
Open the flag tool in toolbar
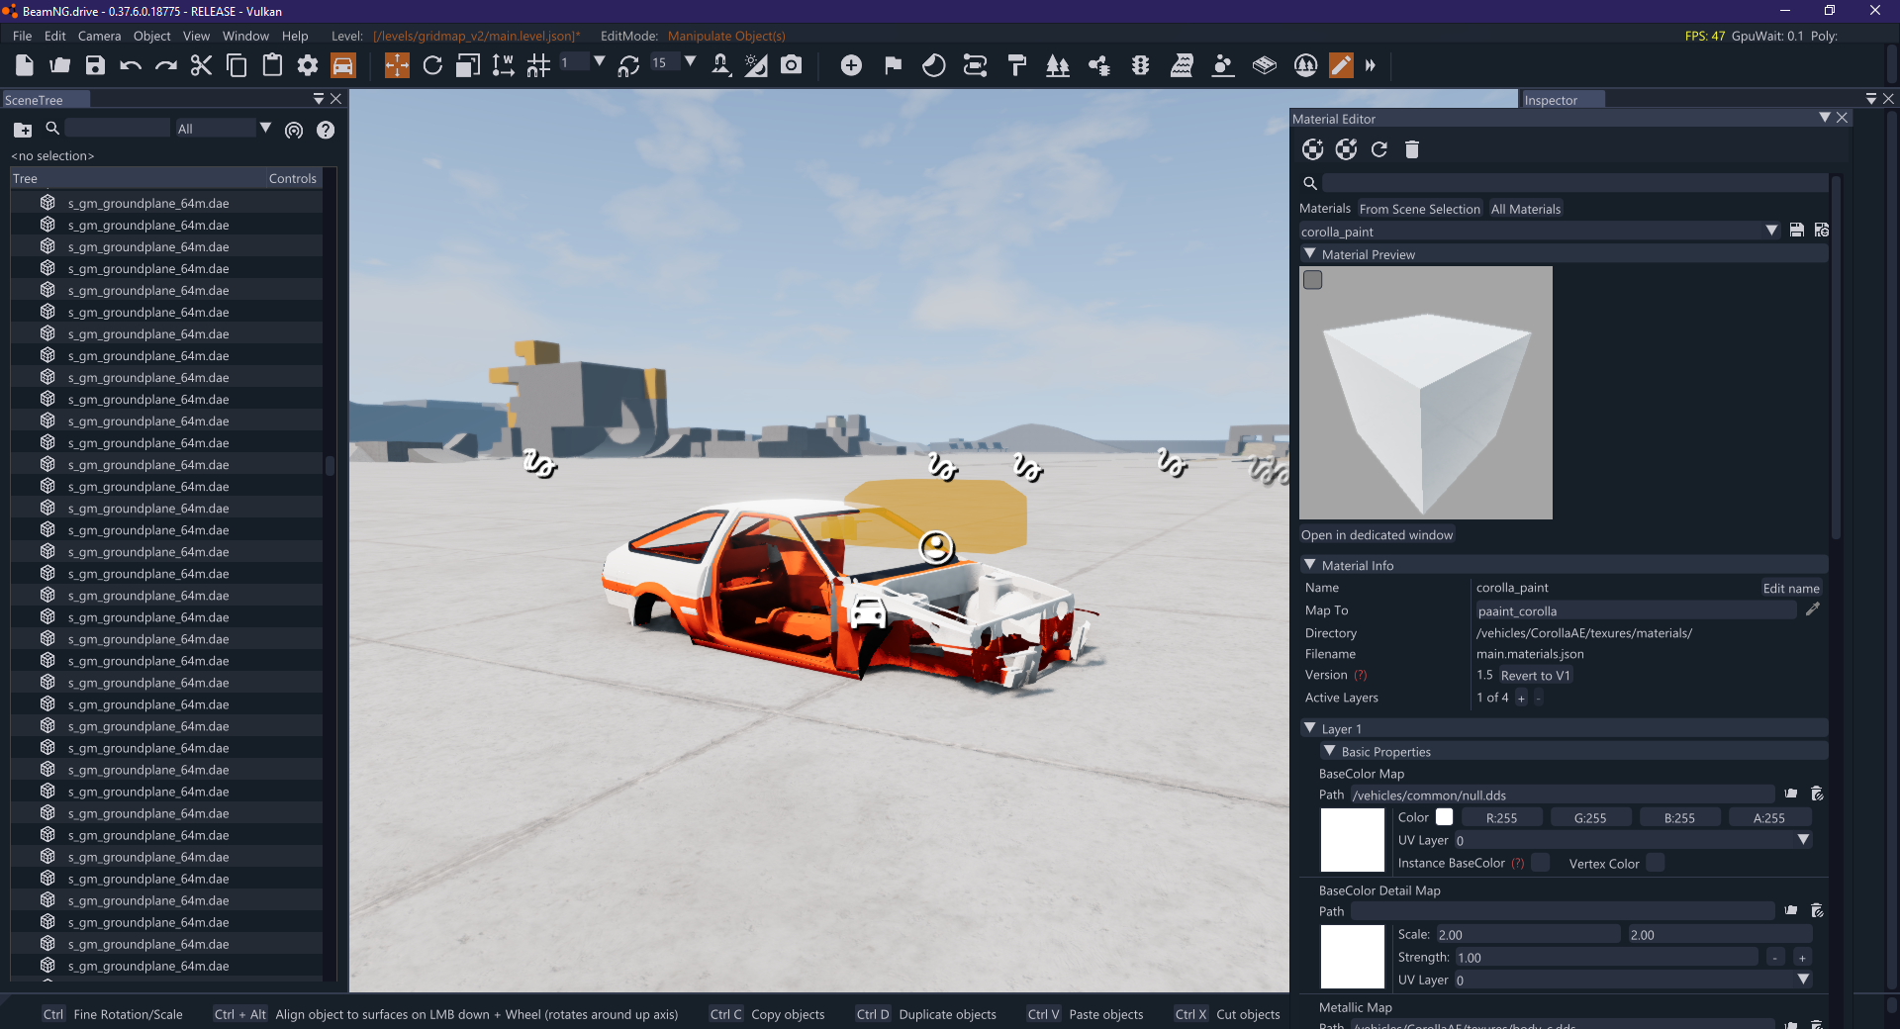(x=893, y=65)
